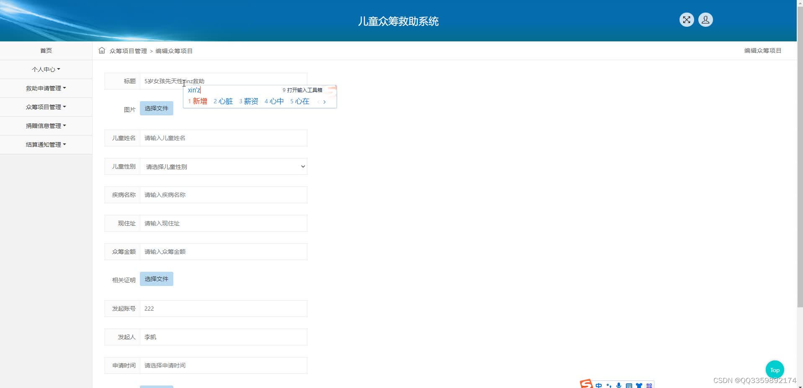
Task: Select candidate 5 心在
Action: [x=300, y=101]
